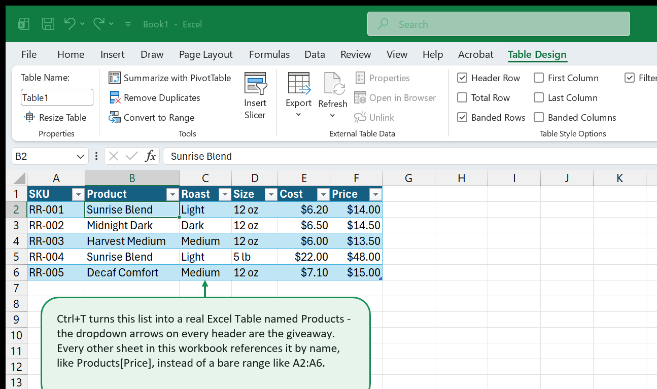Open the Product header filter dropdown
The image size is (657, 389).
click(x=172, y=194)
